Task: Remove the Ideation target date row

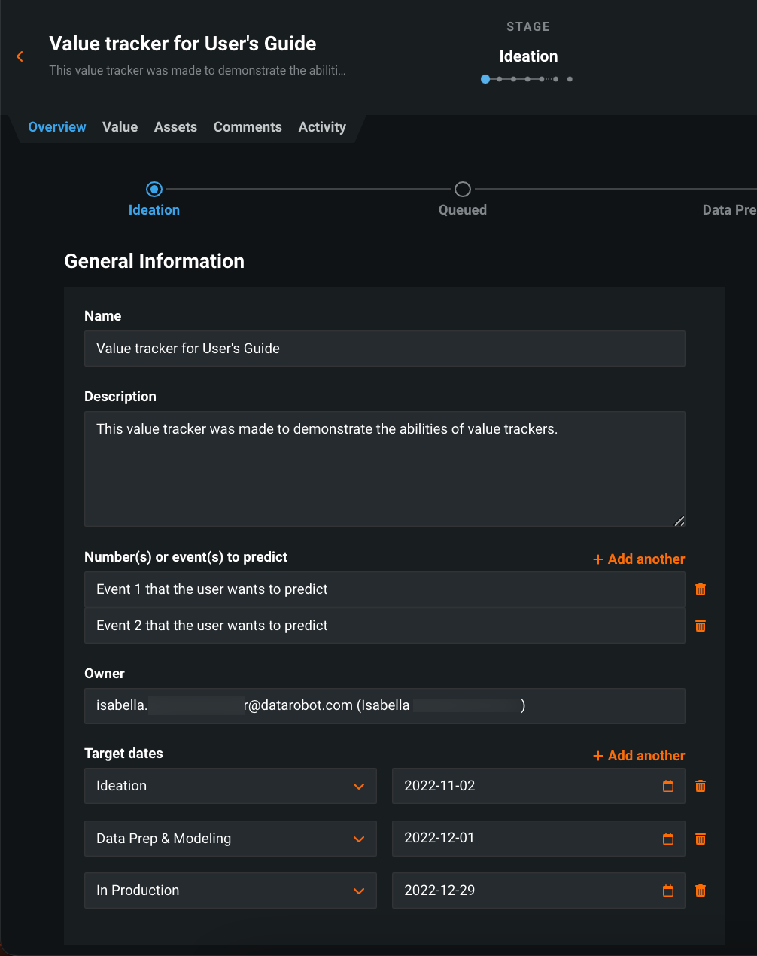Action: [701, 786]
